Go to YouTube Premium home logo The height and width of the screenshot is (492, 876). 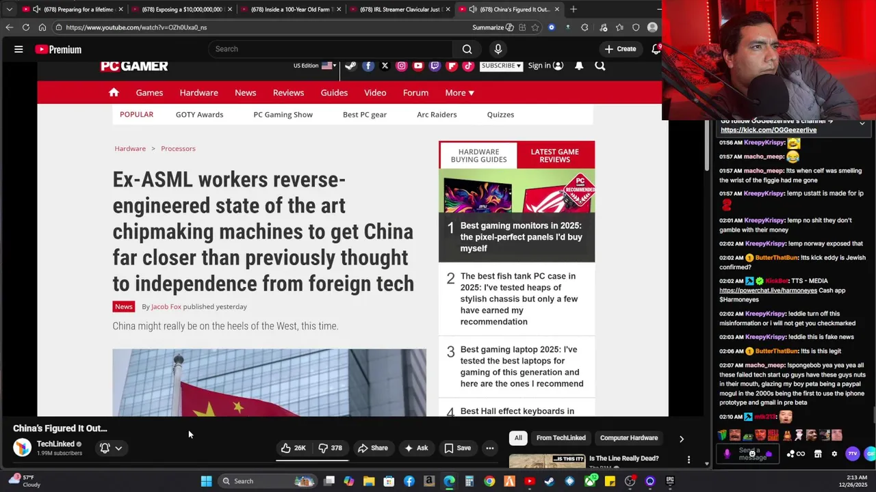(x=58, y=49)
